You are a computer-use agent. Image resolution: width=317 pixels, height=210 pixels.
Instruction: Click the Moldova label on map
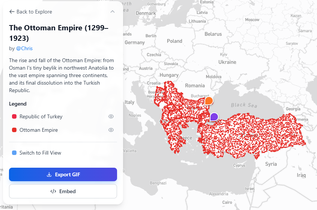[x=213, y=77]
